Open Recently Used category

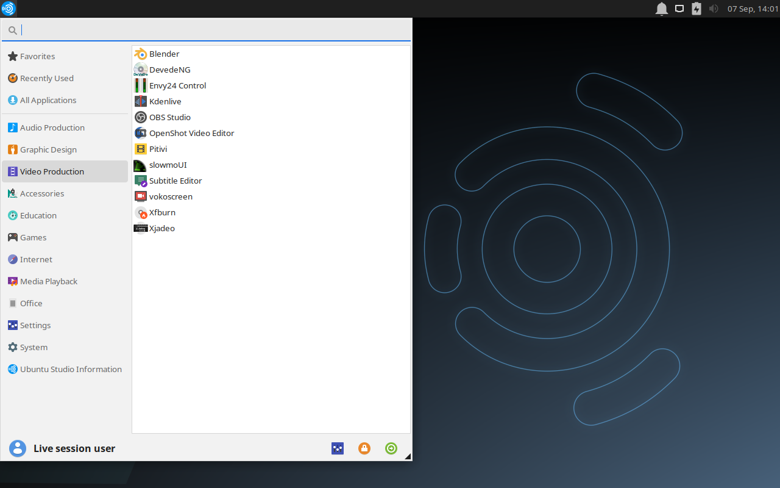pos(65,78)
